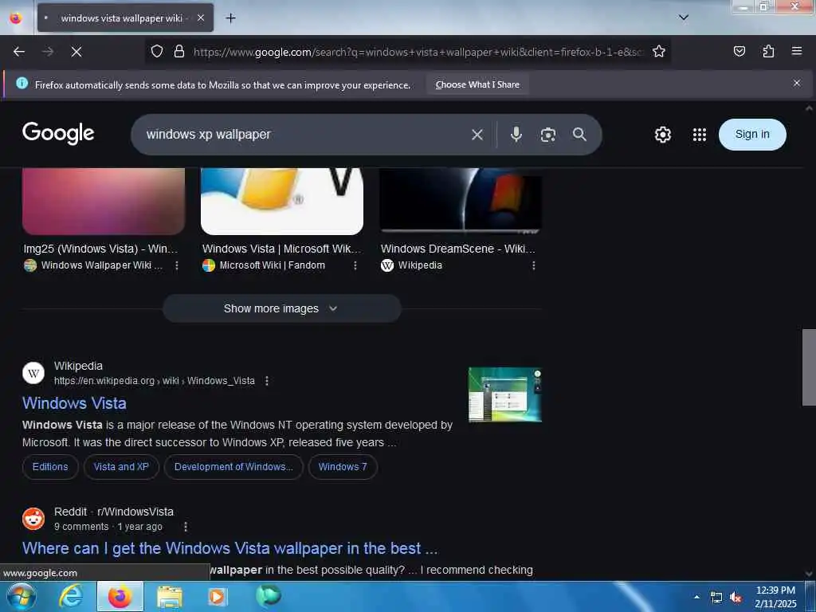
Task: View site security padlock info
Action: click(x=179, y=51)
